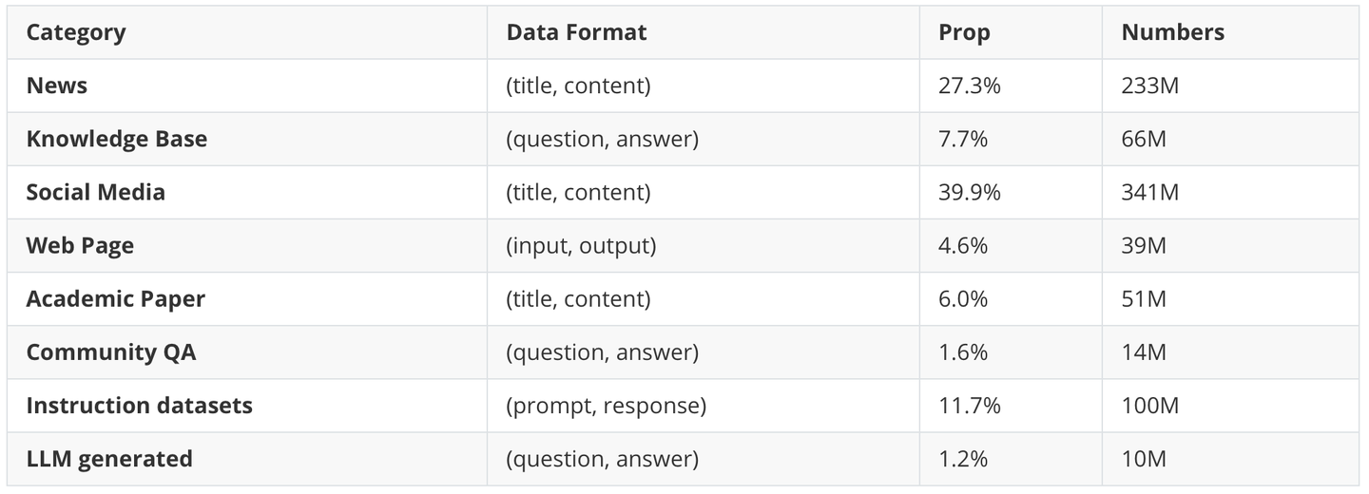Select the Knowledge Base row label
1369x494 pixels.
(x=116, y=139)
